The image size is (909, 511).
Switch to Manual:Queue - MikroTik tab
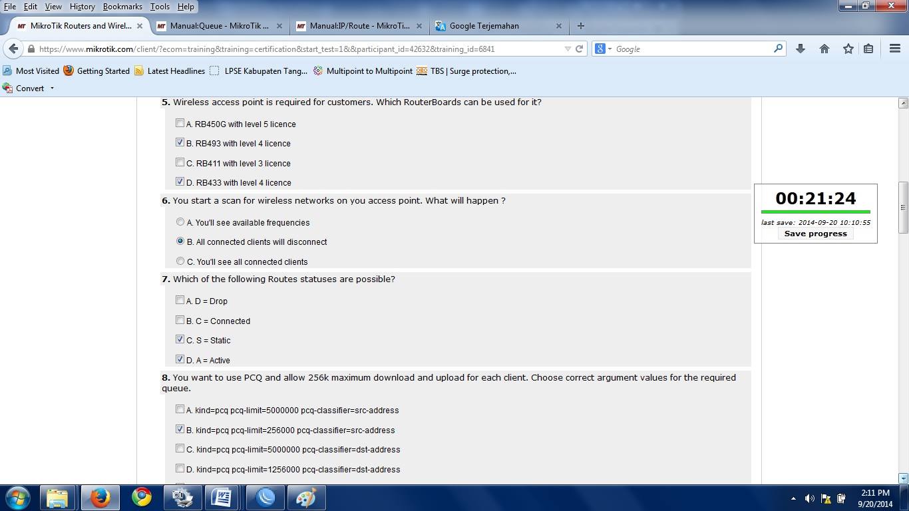click(220, 26)
